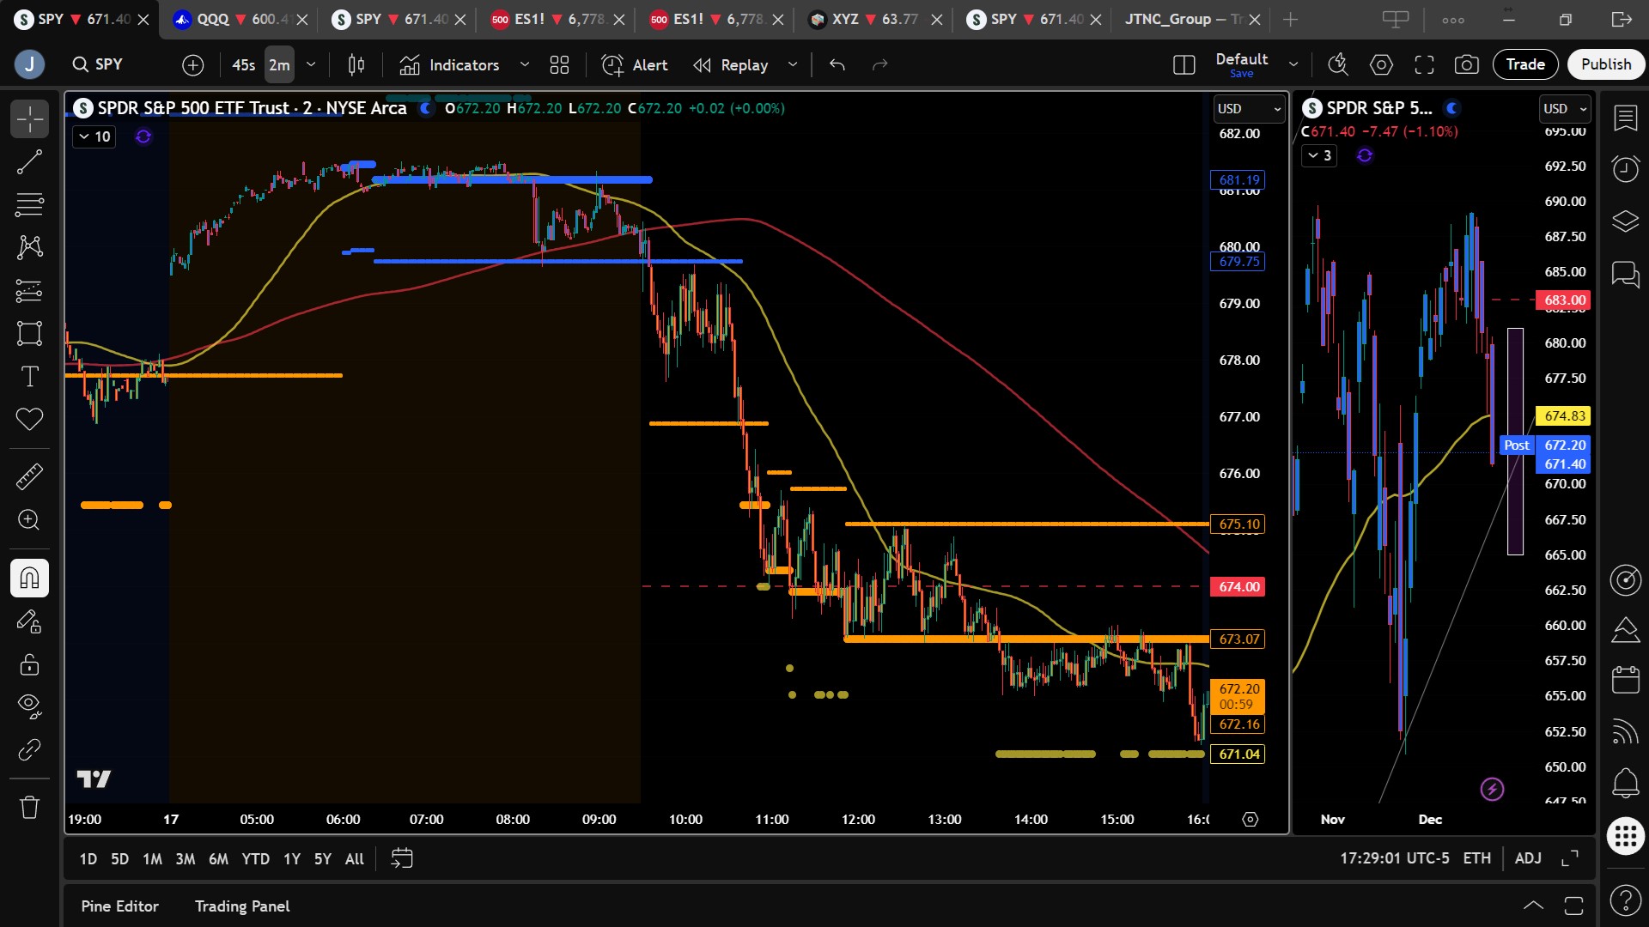Expand the time interval dropdown arrow
Image resolution: width=1649 pixels, height=927 pixels.
(x=311, y=64)
